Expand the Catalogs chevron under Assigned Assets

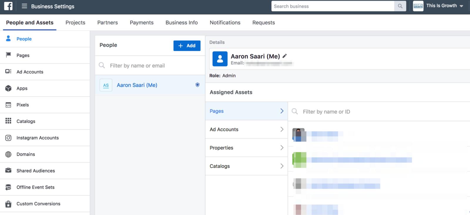[x=282, y=166]
